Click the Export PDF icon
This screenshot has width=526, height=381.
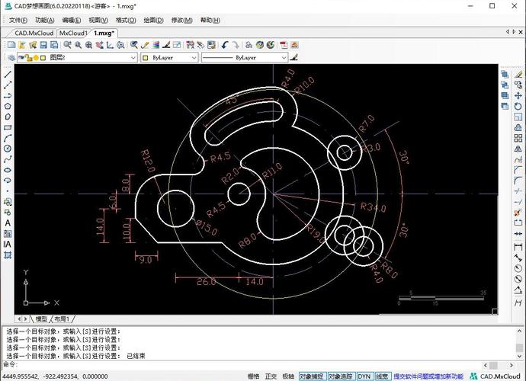click(x=284, y=45)
